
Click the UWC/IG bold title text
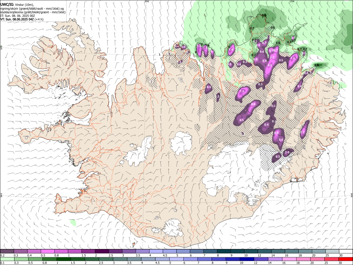7,4
